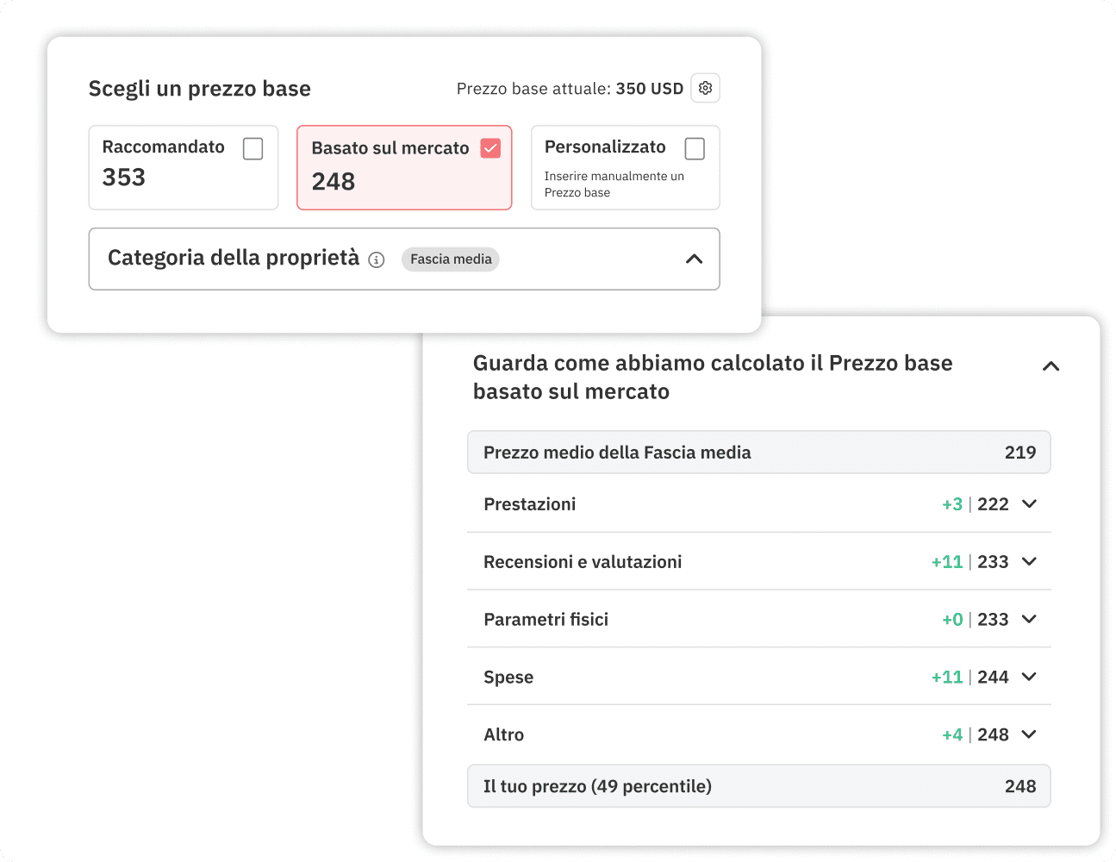This screenshot has width=1116, height=862.
Task: Open the Fascia media category selector
Action: pos(450,259)
